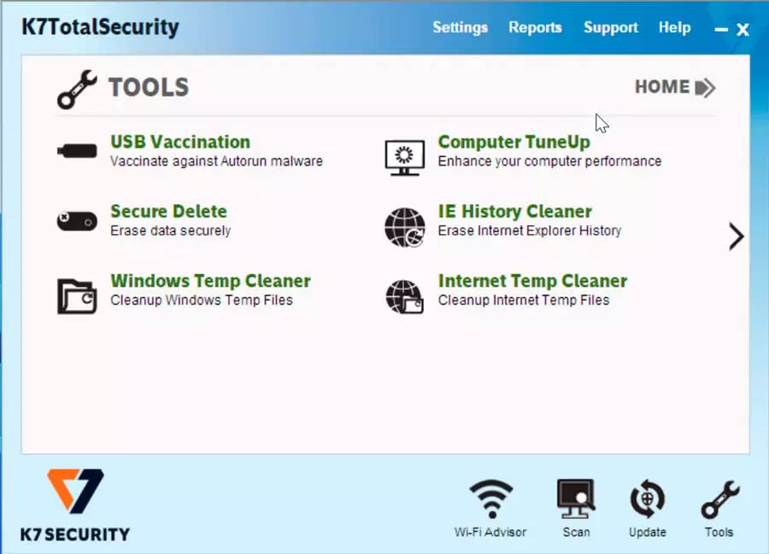Launch the Windows Temp Cleaner link
This screenshot has width=769, height=554.
210,281
